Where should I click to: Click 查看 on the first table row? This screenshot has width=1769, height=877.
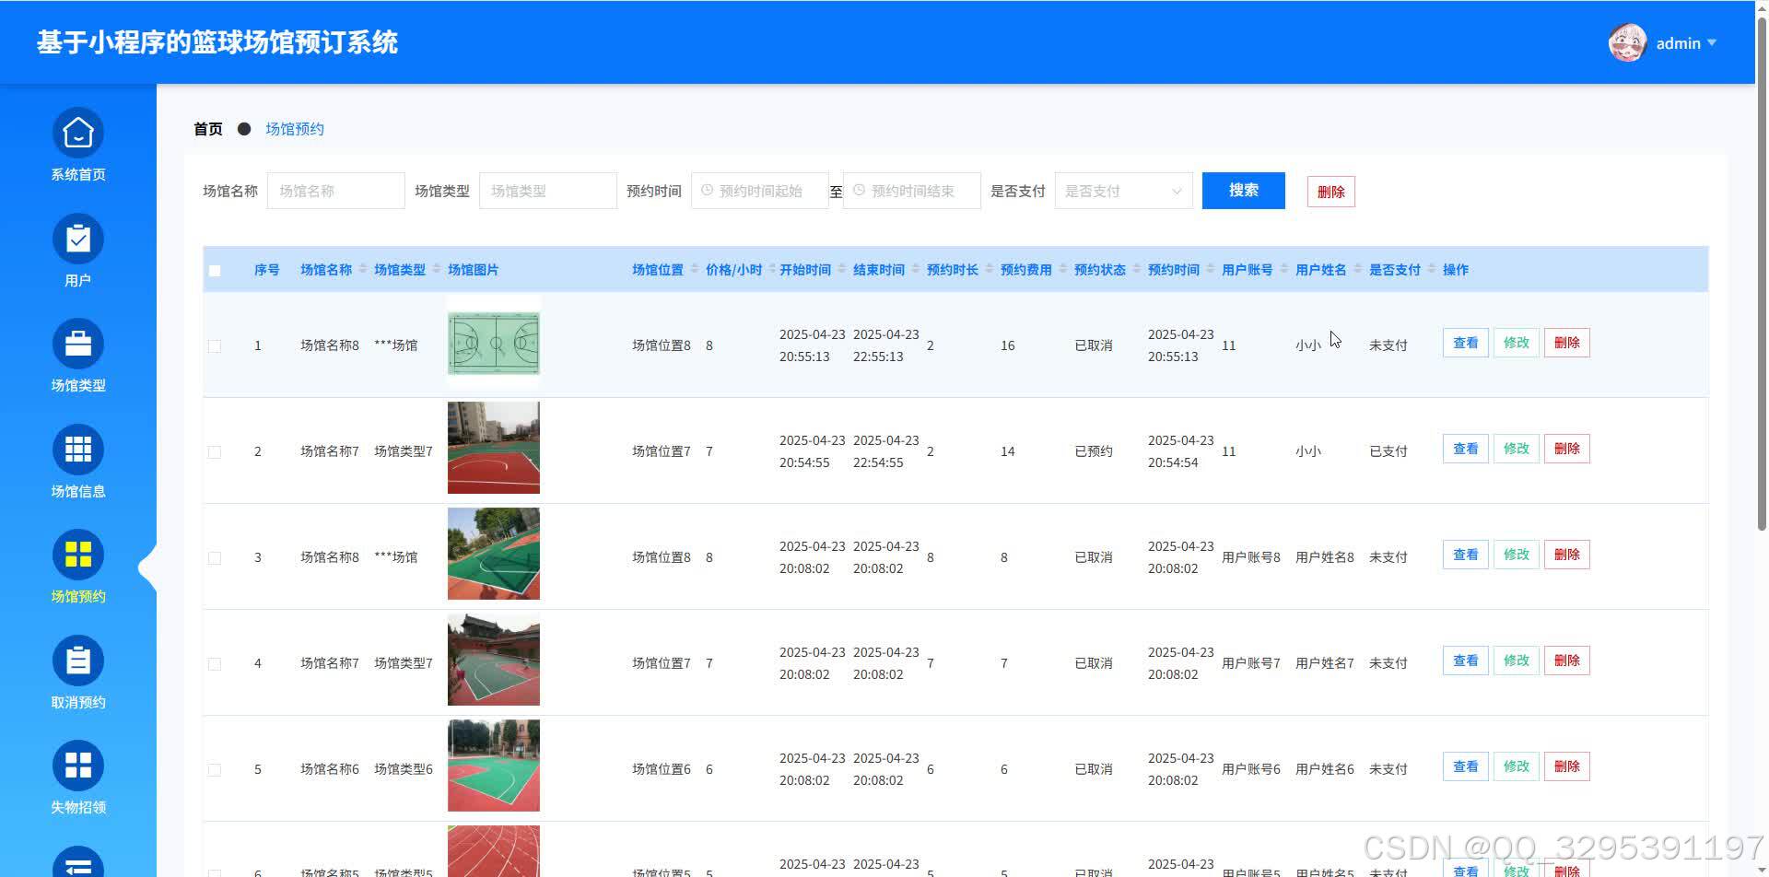(x=1464, y=342)
